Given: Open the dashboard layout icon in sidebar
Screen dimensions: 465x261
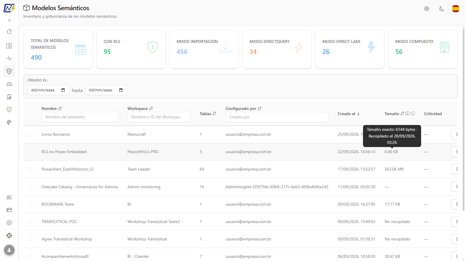Looking at the screenshot, I should [9, 46].
